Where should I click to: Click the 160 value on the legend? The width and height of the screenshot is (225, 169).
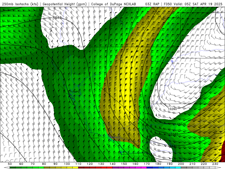pyautogui.click(x=135, y=164)
